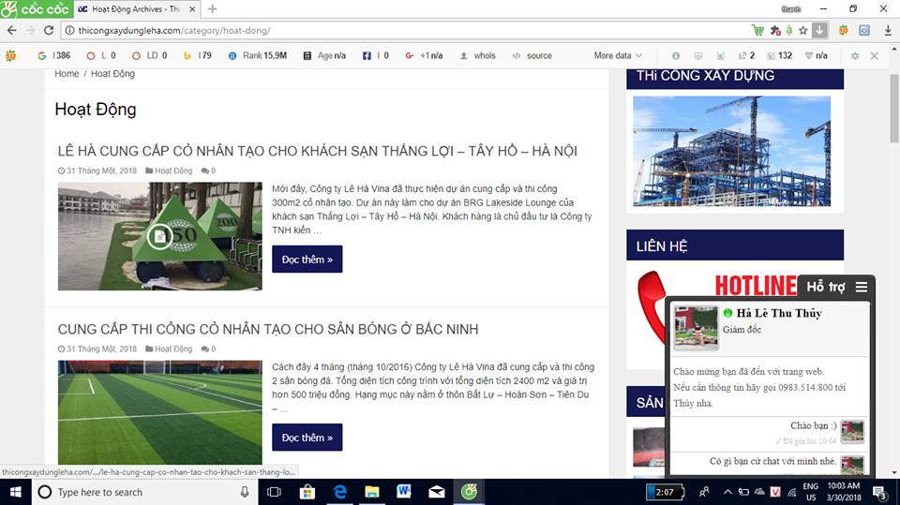Expand the More data dropdown
Screen dimensions: 900x505
(618, 56)
